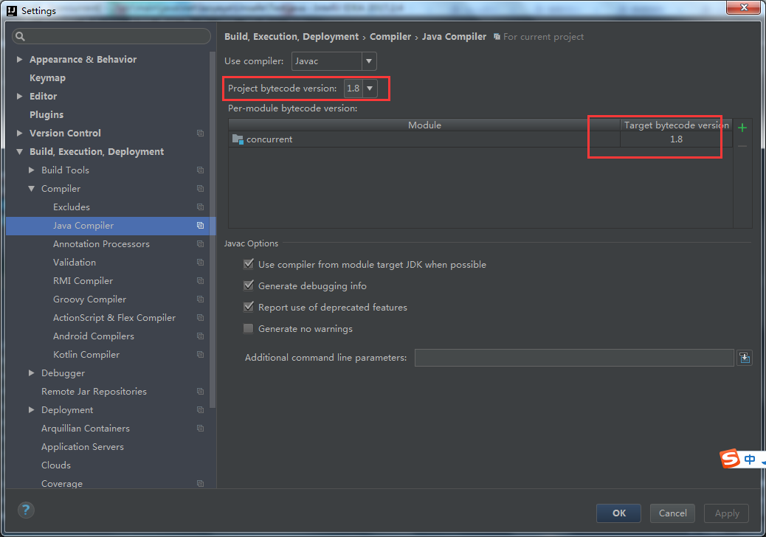Expand the Build Tools node
This screenshot has width=766, height=537.
click(x=31, y=170)
